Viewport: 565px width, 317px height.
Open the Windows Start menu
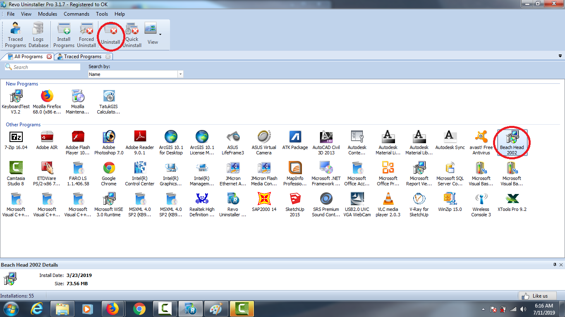(11, 309)
